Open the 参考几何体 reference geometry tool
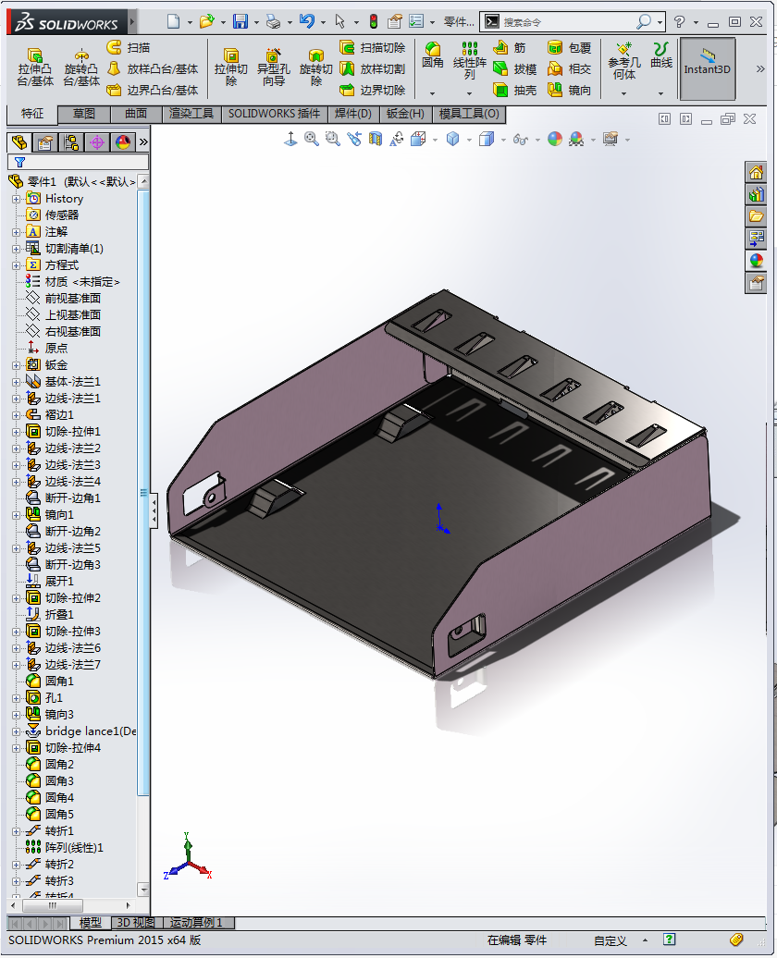 [x=624, y=61]
